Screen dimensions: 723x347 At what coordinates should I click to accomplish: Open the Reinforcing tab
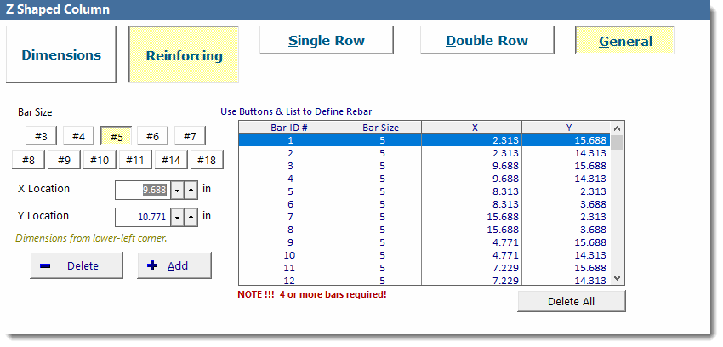184,56
